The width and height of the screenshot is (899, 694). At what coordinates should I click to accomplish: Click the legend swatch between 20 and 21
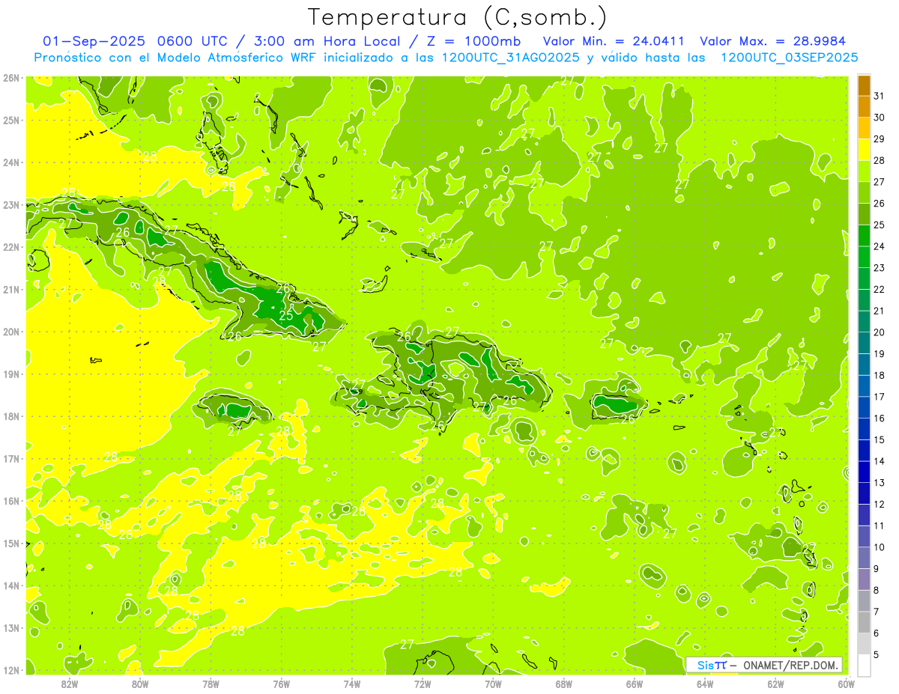(x=865, y=321)
